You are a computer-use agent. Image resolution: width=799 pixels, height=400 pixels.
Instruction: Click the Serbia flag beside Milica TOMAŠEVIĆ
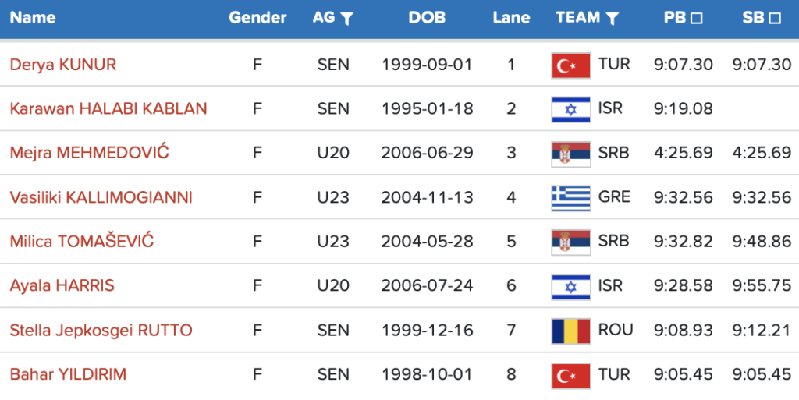(x=570, y=242)
